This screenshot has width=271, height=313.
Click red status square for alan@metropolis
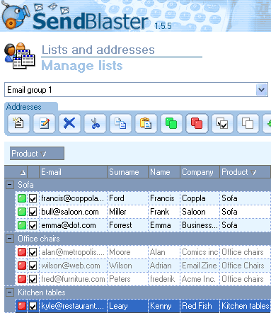22,252
